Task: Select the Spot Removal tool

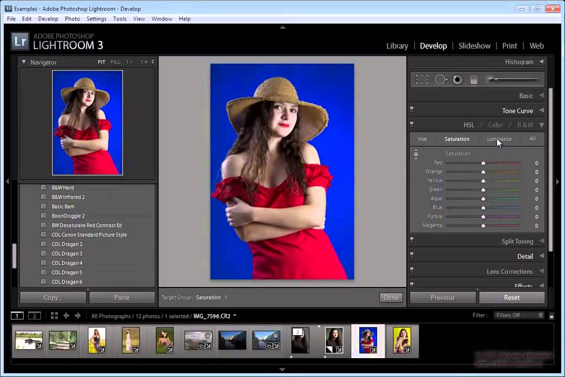Action: (440, 80)
